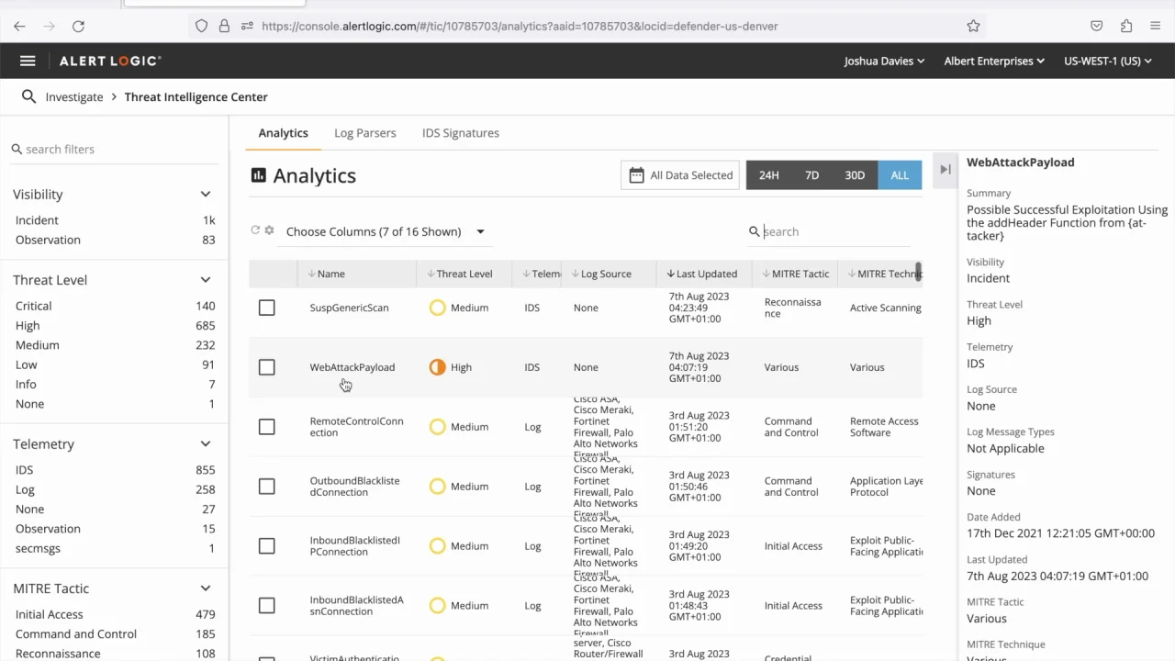Click the Investigate magnifier icon

point(28,96)
